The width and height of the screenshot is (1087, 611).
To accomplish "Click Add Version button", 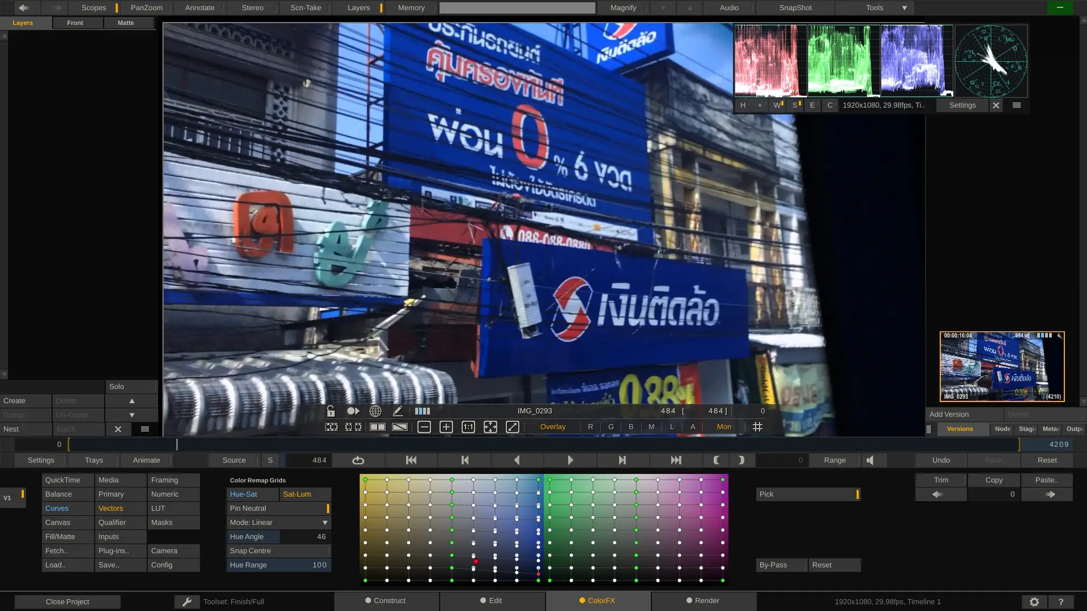I will pos(964,415).
